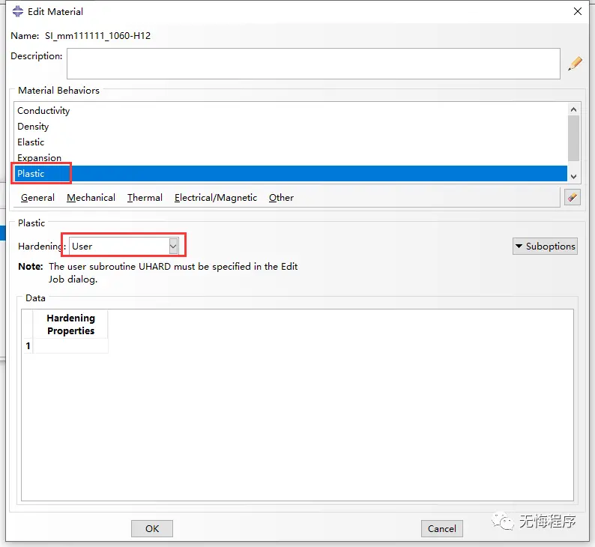Open the General menu
The width and height of the screenshot is (595, 547).
(37, 198)
